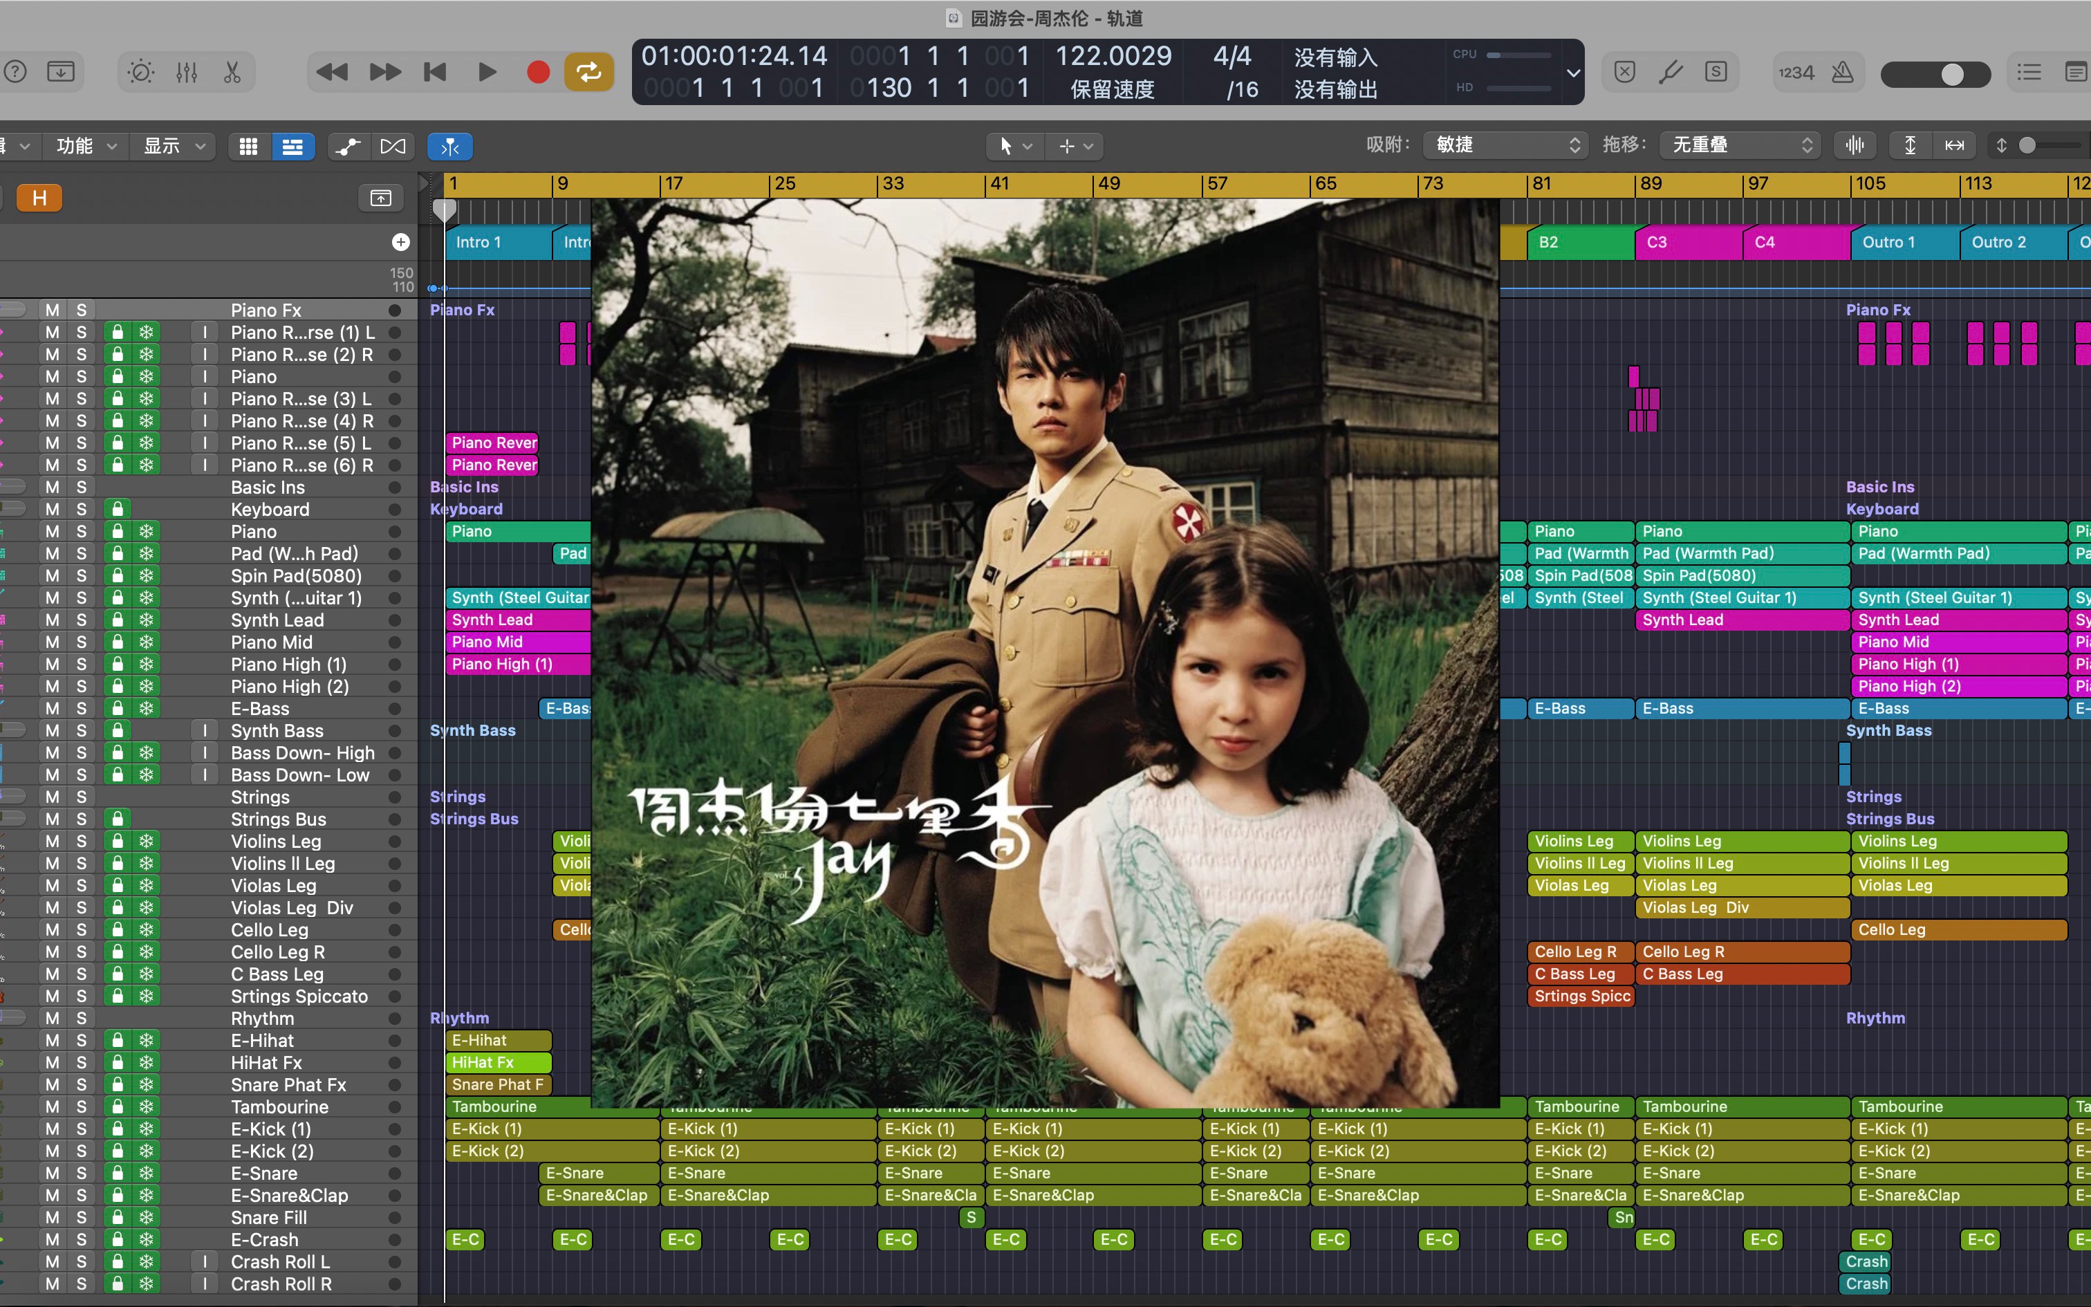Click the tuner fork icon
Screen dimensions: 2091x1307
[1670, 73]
